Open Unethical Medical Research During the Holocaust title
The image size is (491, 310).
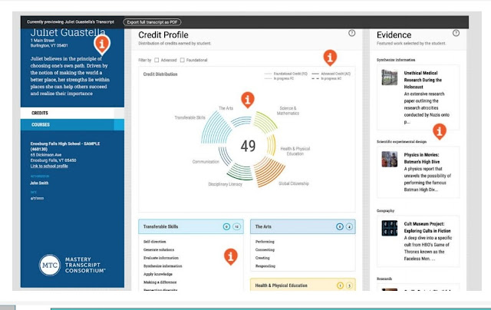[x=423, y=80]
